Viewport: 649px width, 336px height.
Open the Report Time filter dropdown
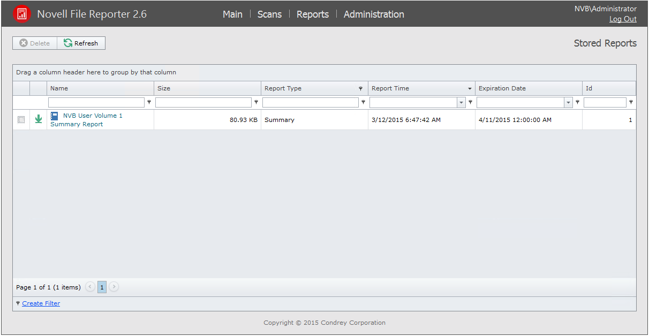pos(461,102)
